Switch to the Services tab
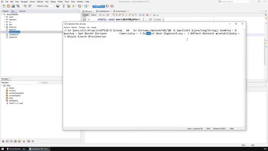 tap(22, 11)
